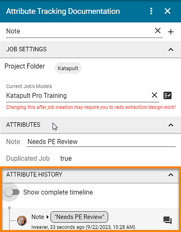Select the ATTRIBUTES section header
The height and width of the screenshot is (232, 181).
coord(90,125)
